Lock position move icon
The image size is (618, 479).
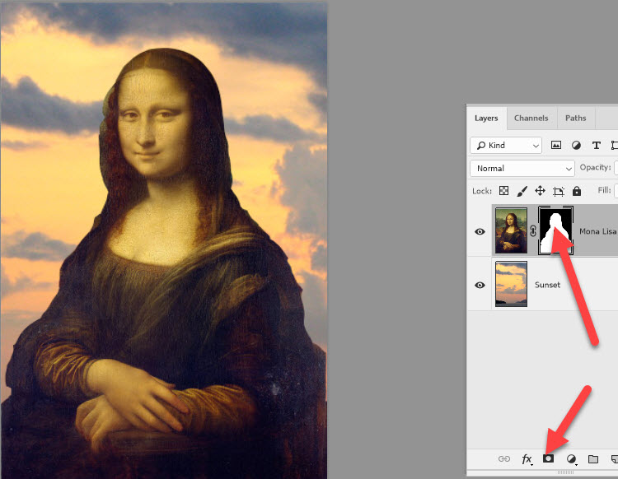(540, 191)
